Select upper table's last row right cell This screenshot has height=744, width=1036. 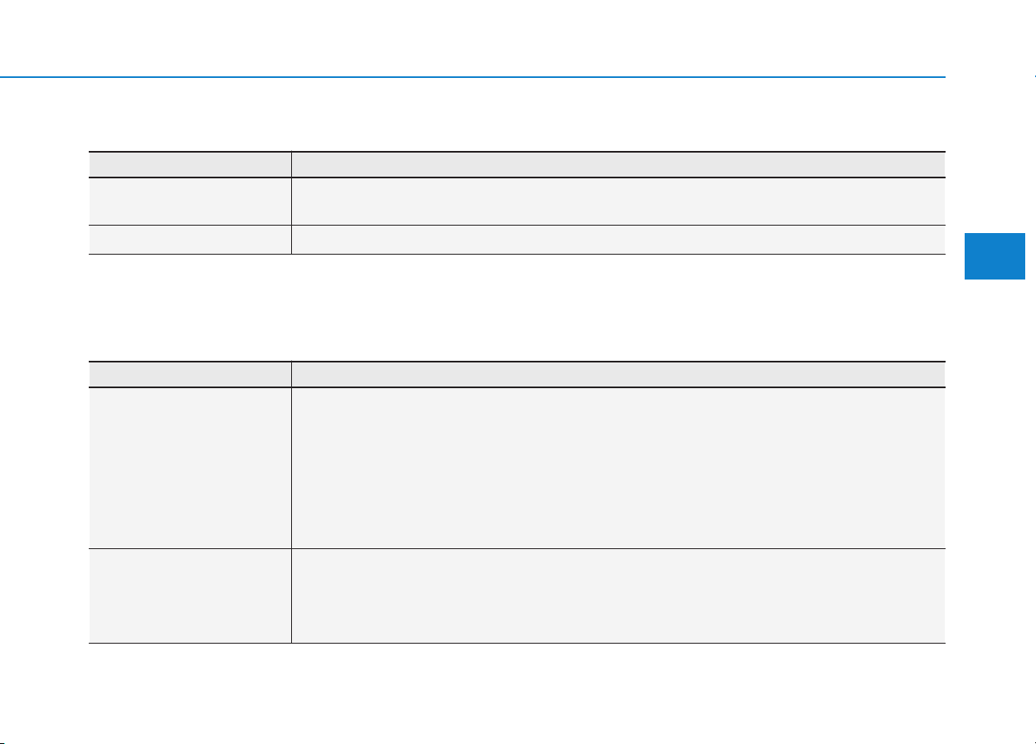tap(619, 239)
